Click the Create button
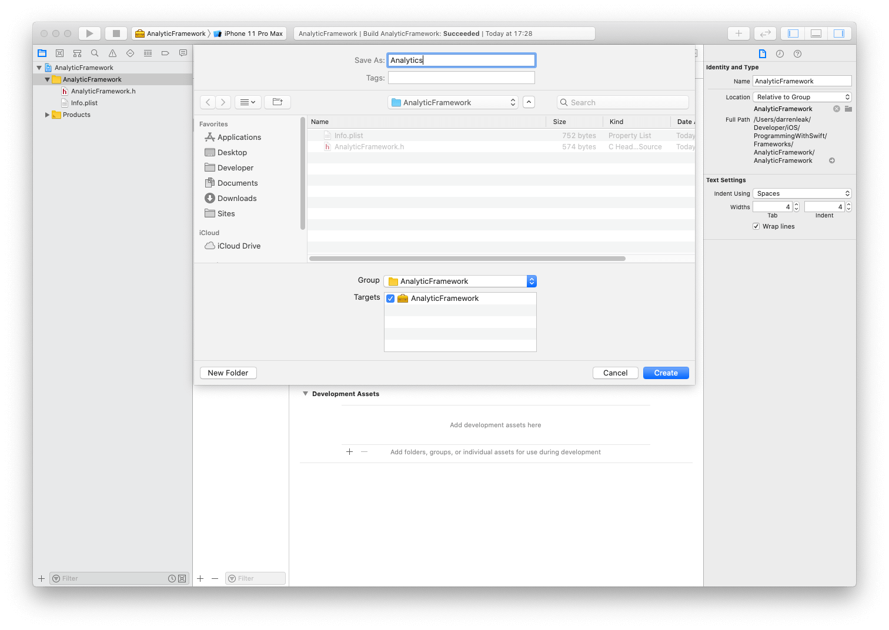Viewport: 889px width, 630px height. click(666, 373)
